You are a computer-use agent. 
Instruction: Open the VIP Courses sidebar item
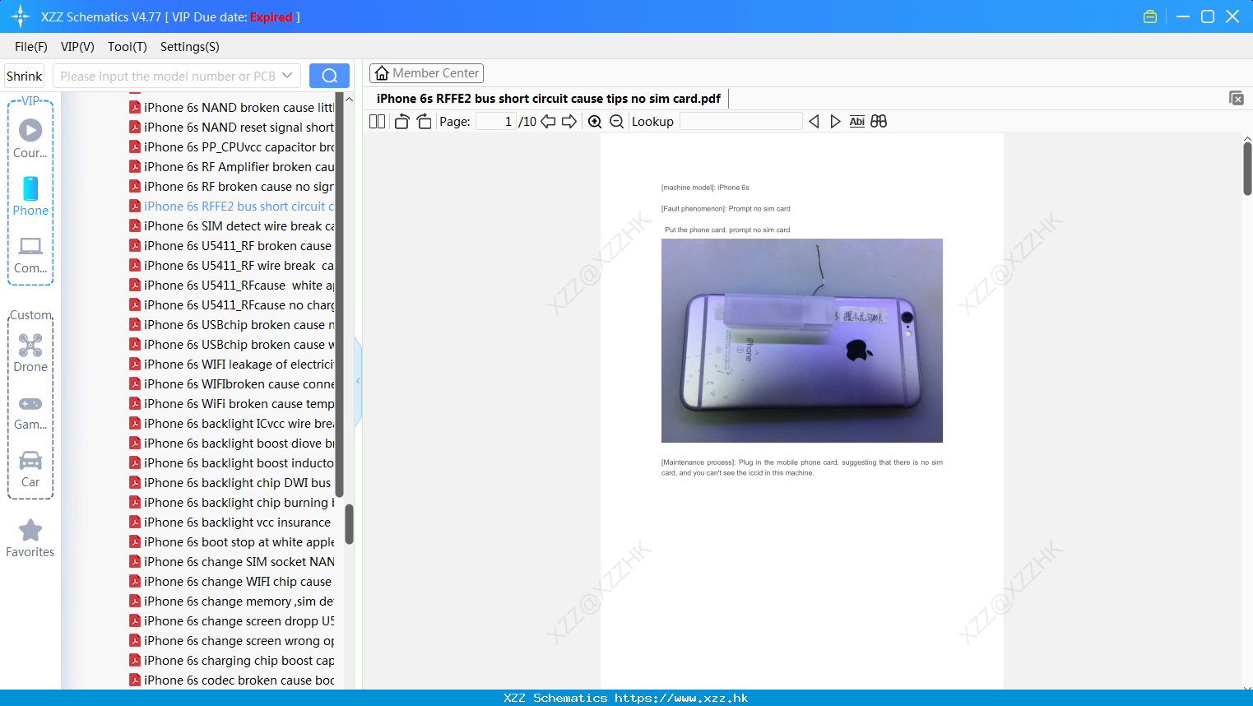click(30, 138)
